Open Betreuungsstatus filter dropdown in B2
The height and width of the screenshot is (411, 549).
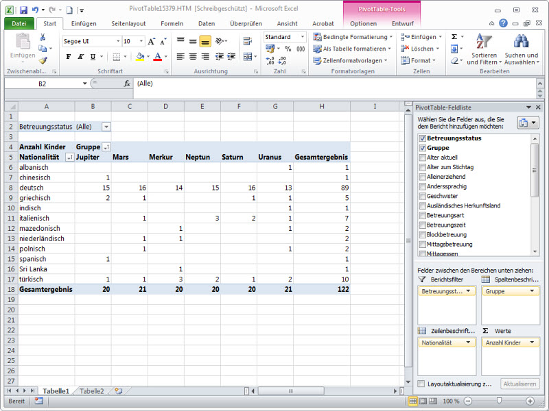point(106,127)
